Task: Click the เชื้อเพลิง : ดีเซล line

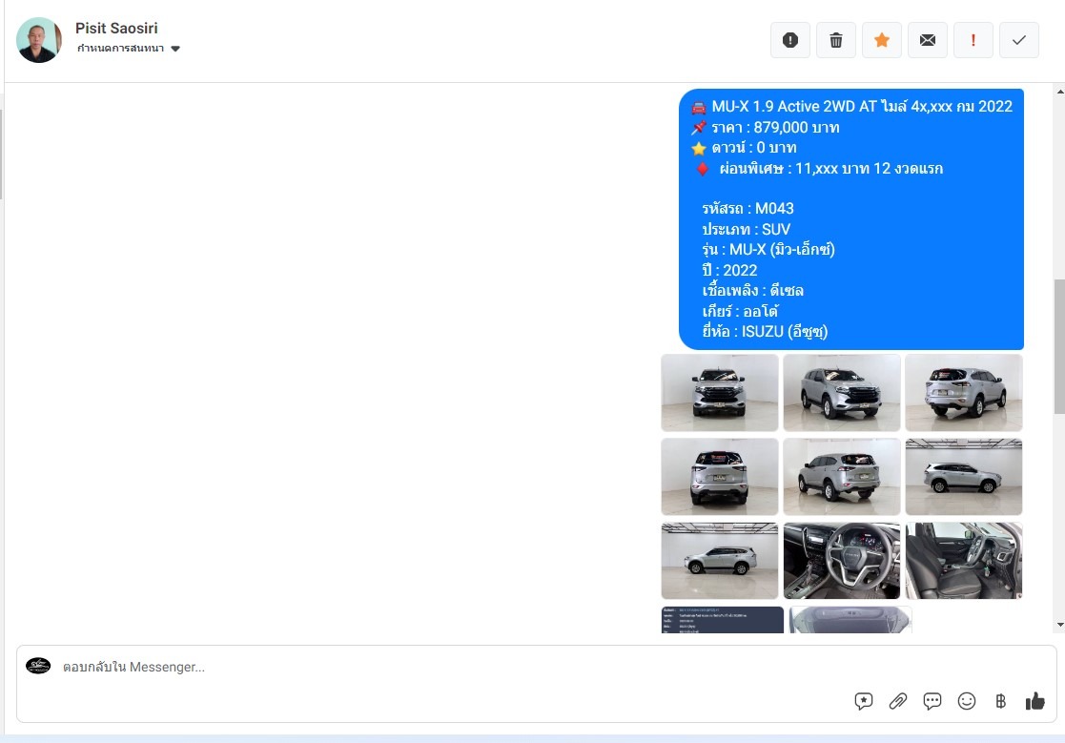Action: coord(752,291)
